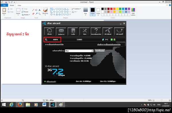Click the Redo arrow in Paint title bar
Screen dimensions: 172x113
click(x=12, y=2)
